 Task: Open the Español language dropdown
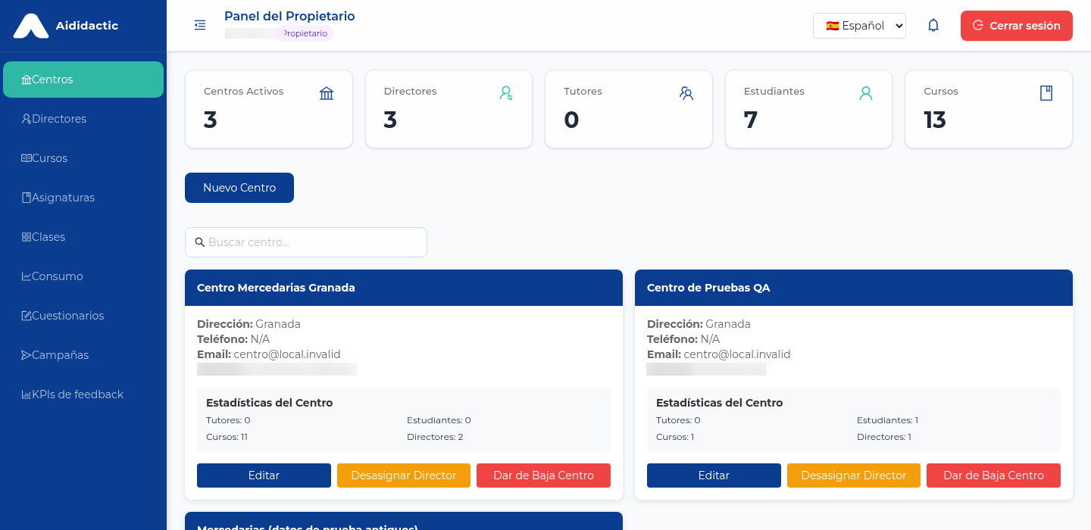pos(859,26)
